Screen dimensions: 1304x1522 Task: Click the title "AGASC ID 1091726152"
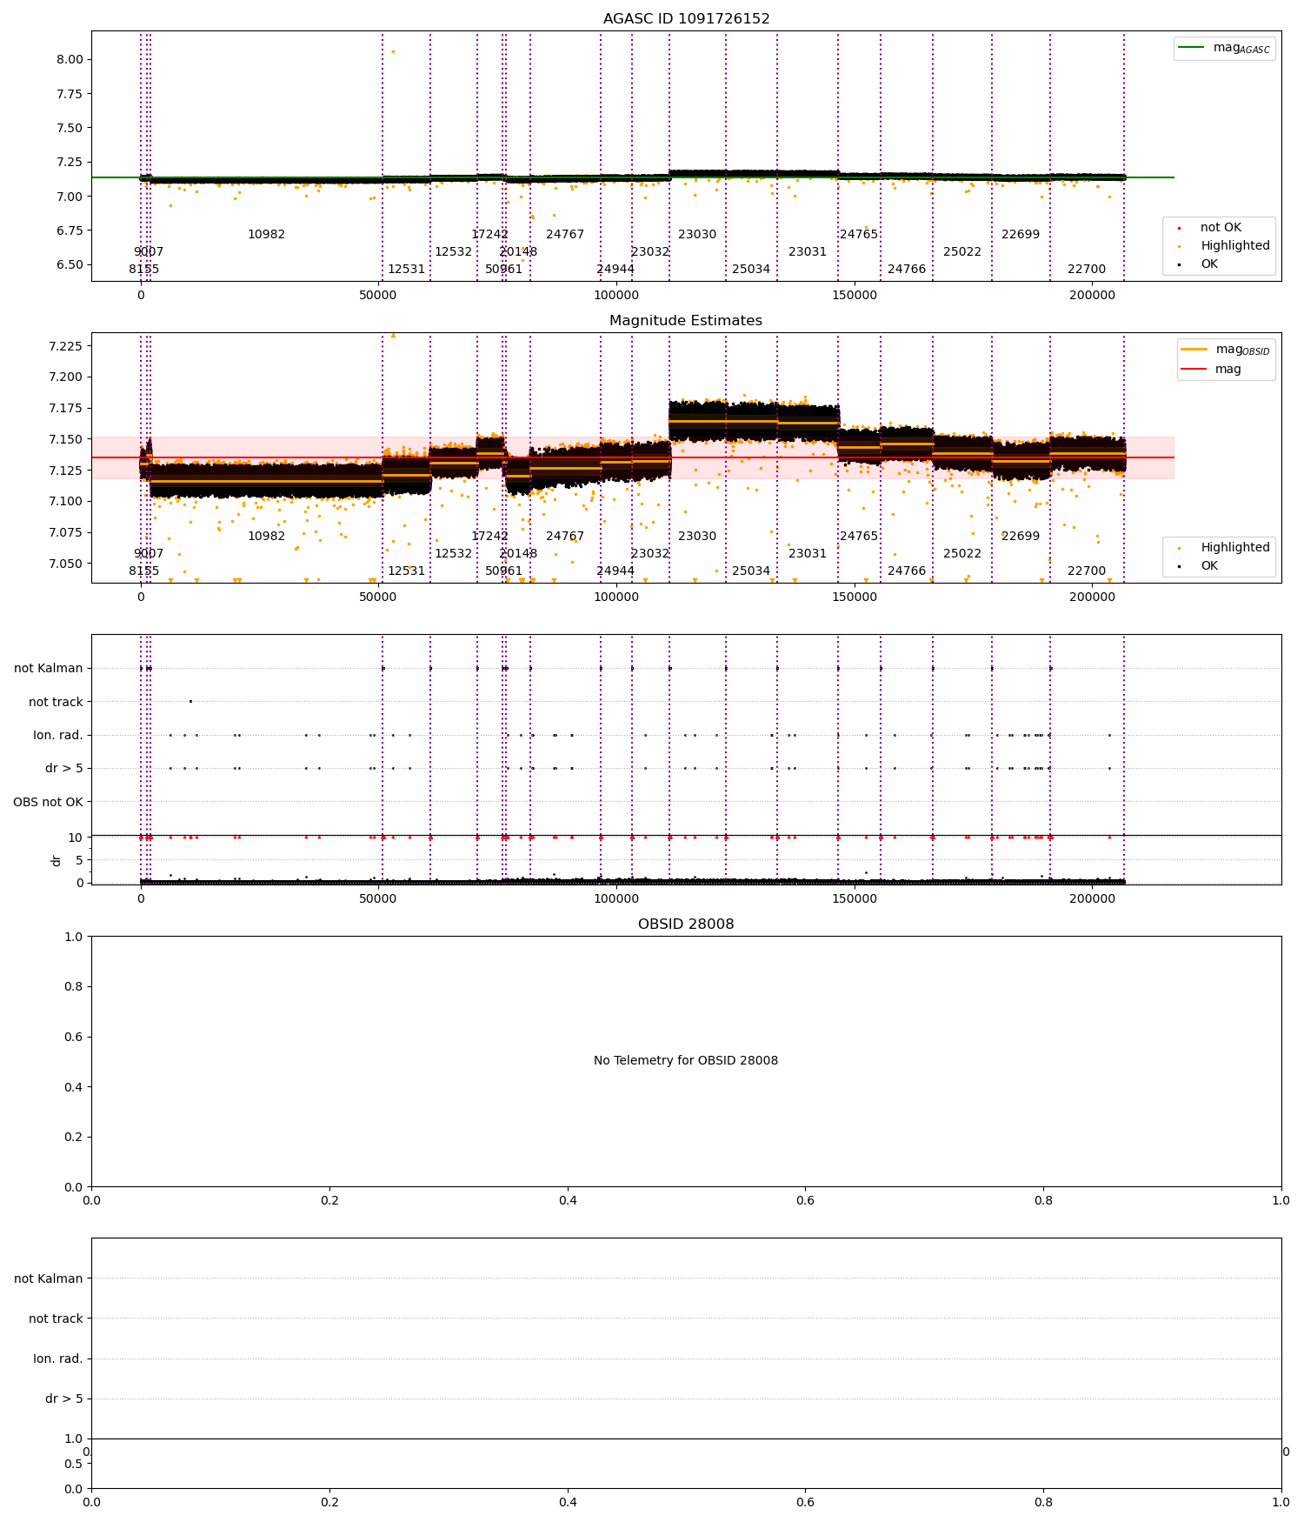click(686, 19)
